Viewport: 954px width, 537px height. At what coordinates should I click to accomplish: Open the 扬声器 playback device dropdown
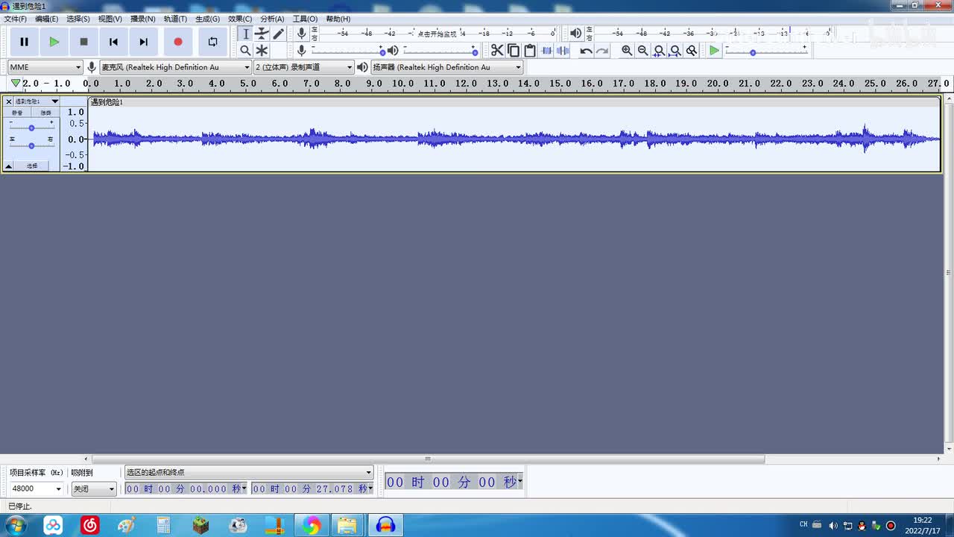click(447, 67)
